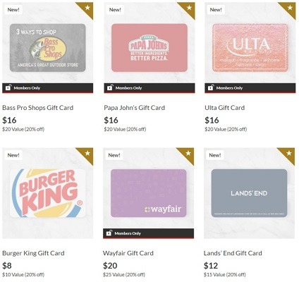This screenshot has width=299, height=282.
Task: Click the lock icon under Ulta card
Action: [x=211, y=87]
